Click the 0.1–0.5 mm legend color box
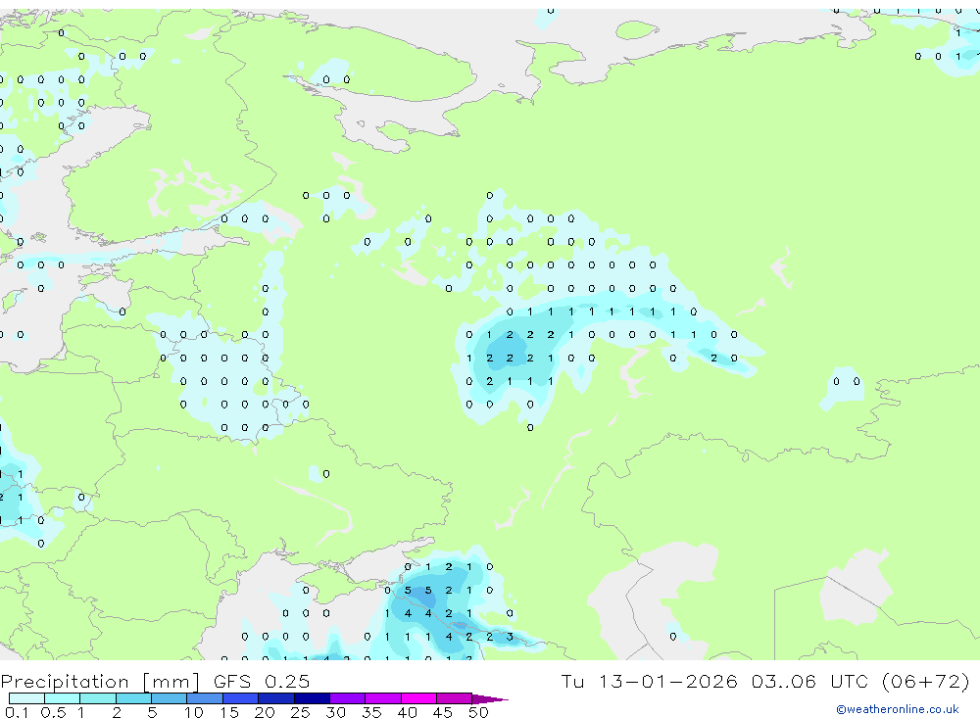The width and height of the screenshot is (980, 718). tap(26, 698)
